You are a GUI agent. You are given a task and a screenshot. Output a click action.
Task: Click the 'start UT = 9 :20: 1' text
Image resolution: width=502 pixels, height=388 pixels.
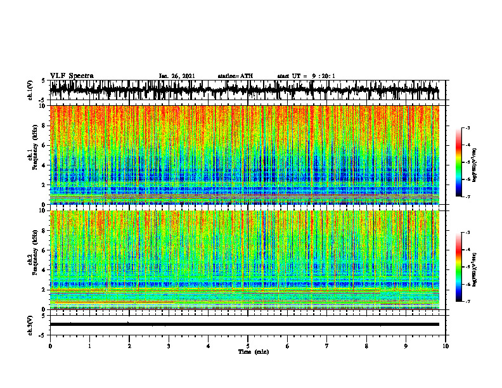click(x=306, y=76)
